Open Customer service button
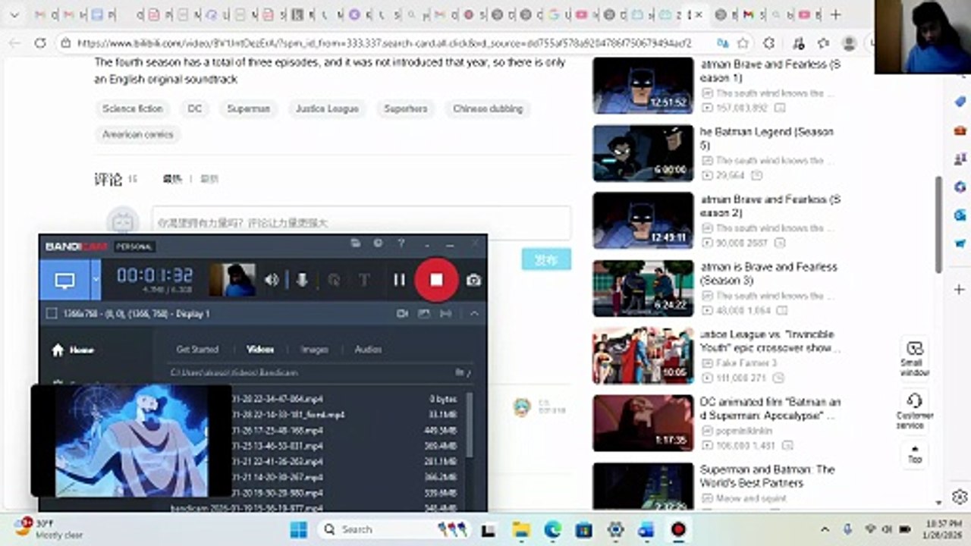The image size is (971, 546). click(x=915, y=410)
